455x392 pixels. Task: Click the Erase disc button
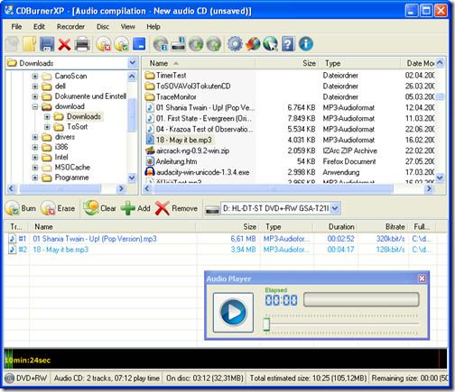[58, 208]
